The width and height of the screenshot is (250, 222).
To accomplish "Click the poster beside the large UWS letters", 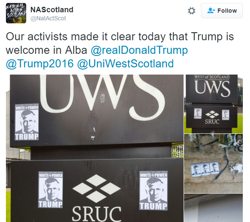I will [x=27, y=122].
